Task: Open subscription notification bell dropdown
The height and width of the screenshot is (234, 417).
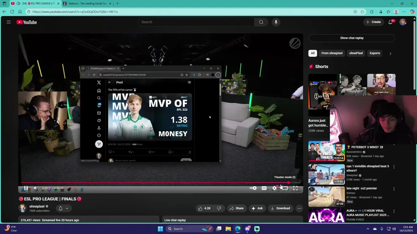Action: click(x=64, y=208)
